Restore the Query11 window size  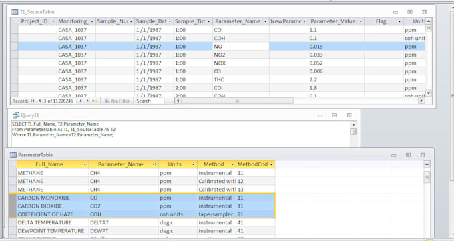(x=334, y=115)
